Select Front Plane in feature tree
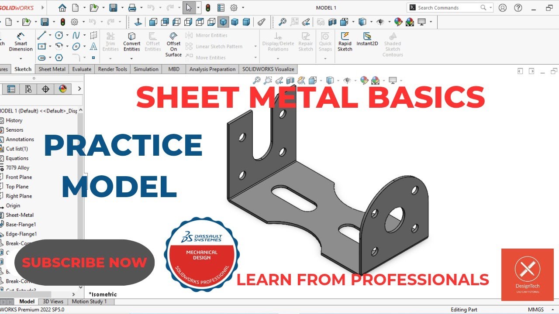The image size is (559, 314). [19, 177]
